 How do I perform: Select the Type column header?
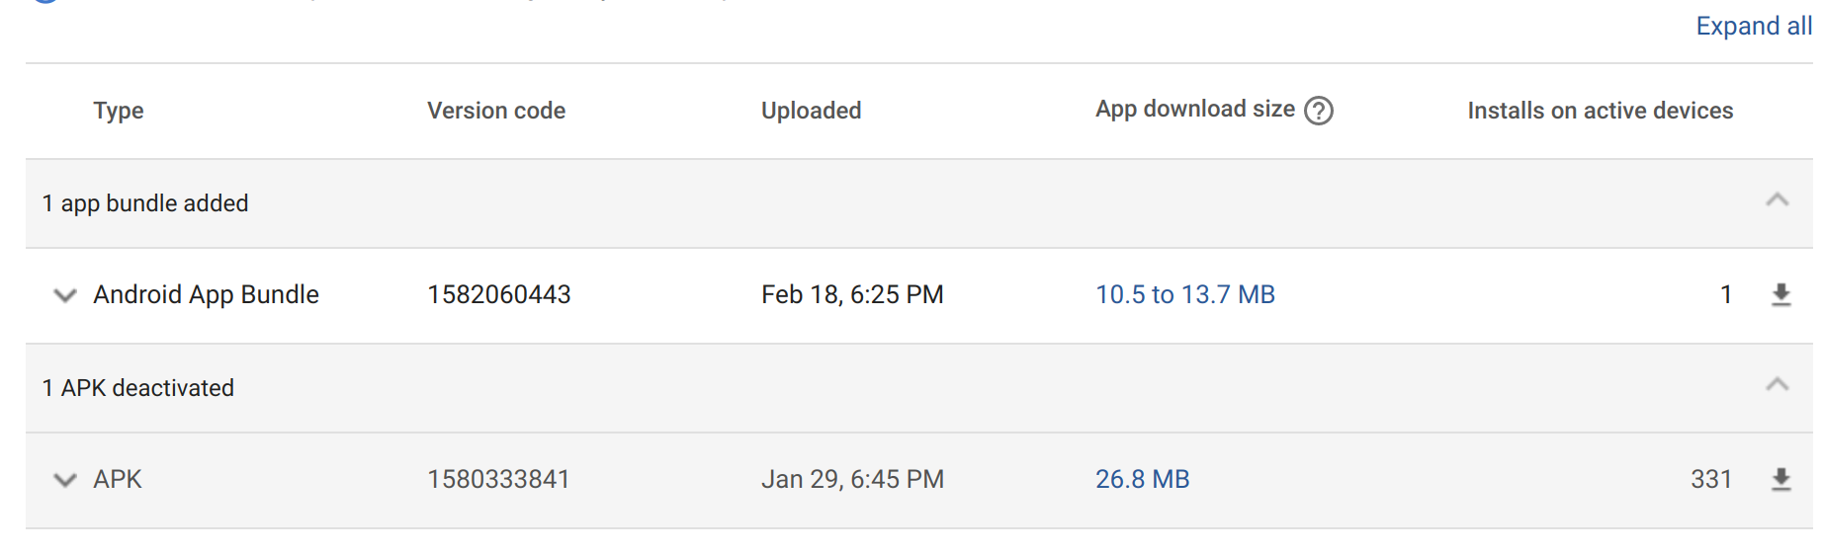coord(119,111)
